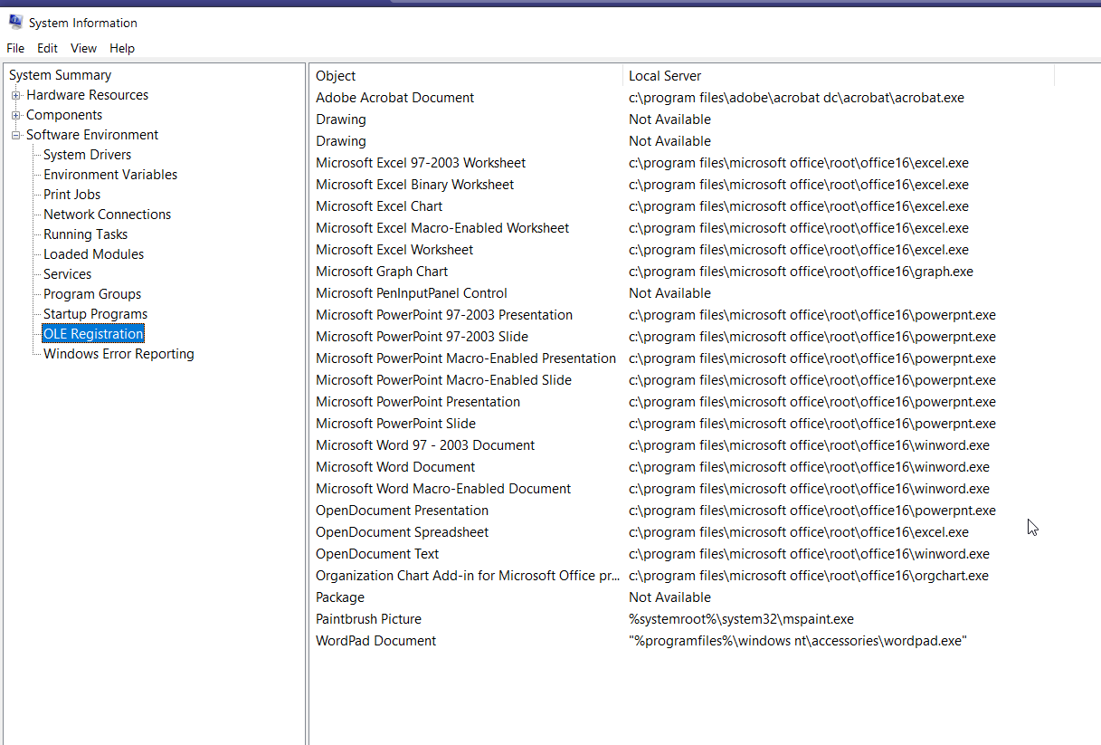Select the Organization Chart Add-in row
Image resolution: width=1101 pixels, height=745 pixels.
point(468,576)
